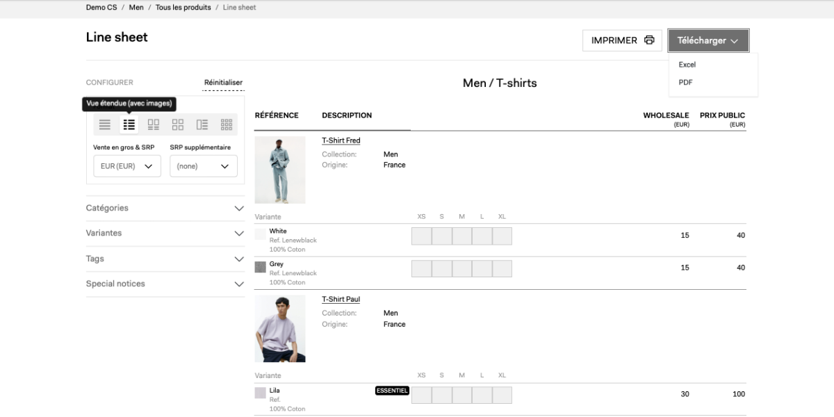This screenshot has height=417, width=834.
Task: Choose the two-column cards with text format icon
Action: coord(154,125)
